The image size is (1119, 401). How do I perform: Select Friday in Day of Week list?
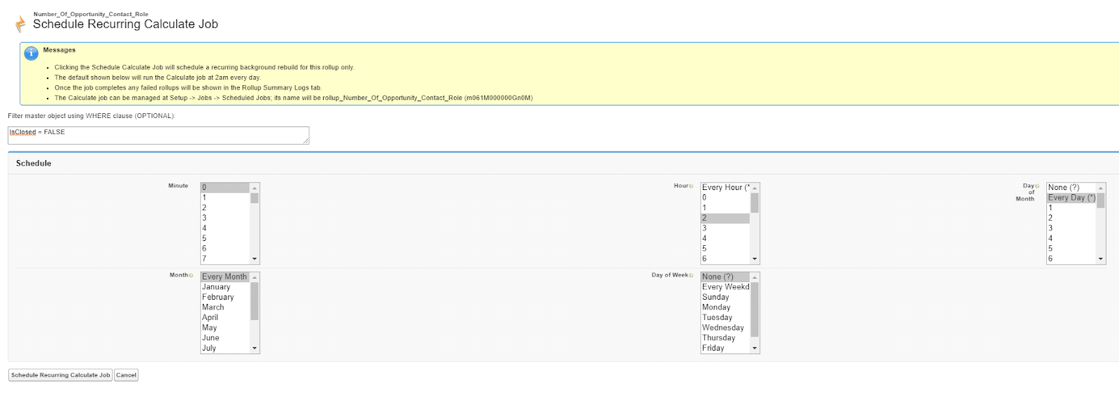(725, 348)
